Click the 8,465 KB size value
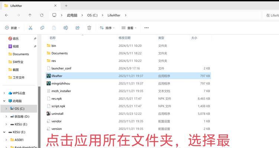 [x=204, y=98]
